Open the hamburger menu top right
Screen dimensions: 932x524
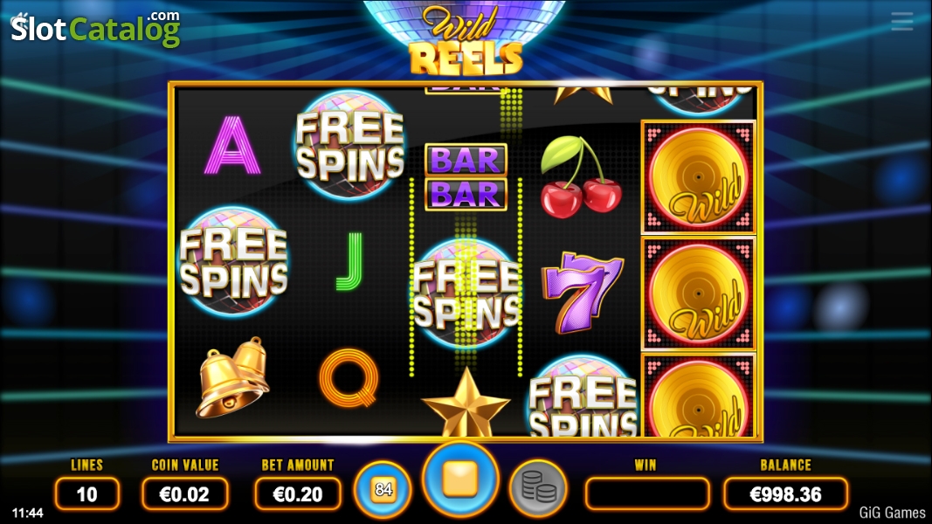(x=901, y=21)
